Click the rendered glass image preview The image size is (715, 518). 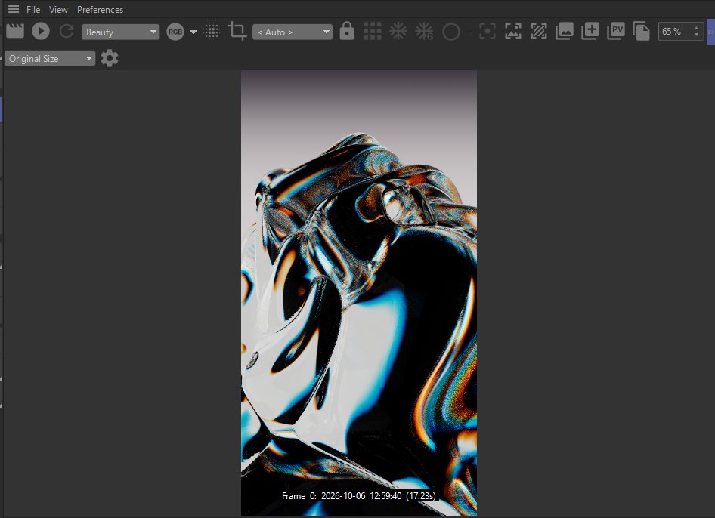[x=359, y=293]
